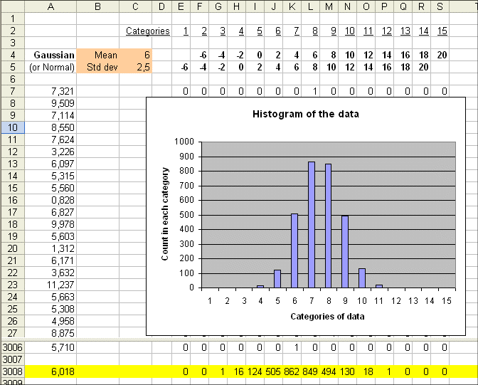478x385 pixels.
Task: Select the bold Gaussian label cell
Action: click(x=51, y=55)
